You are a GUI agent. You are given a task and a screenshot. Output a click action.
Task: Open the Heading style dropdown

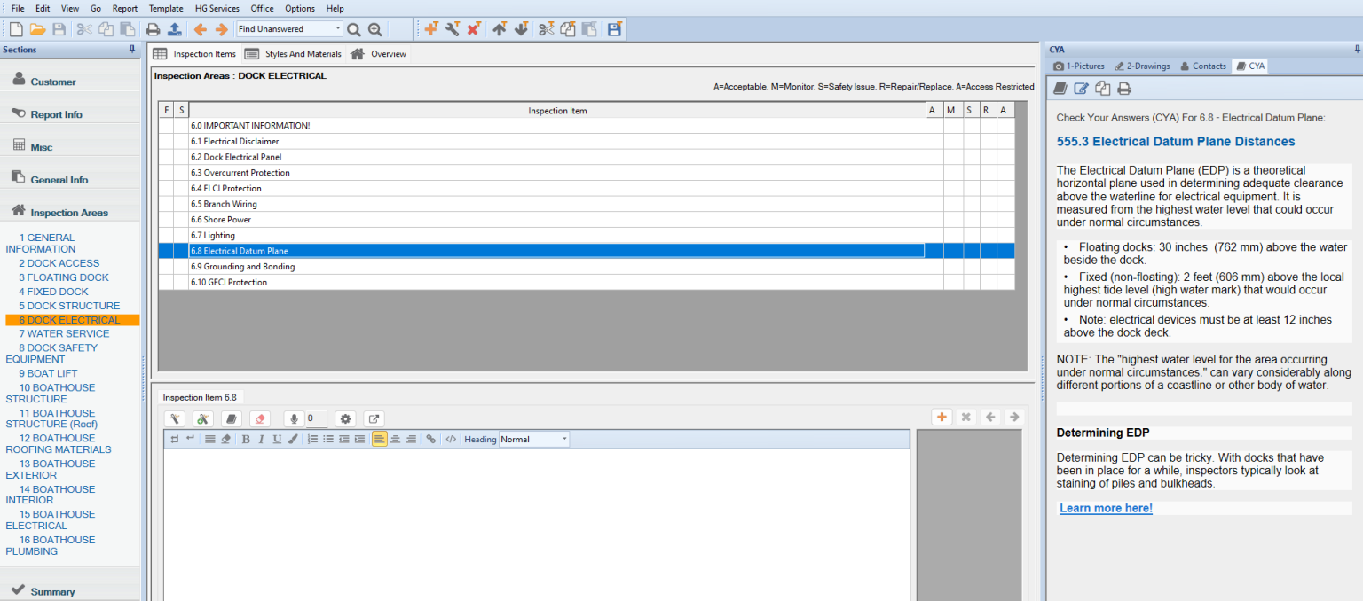[x=563, y=439]
